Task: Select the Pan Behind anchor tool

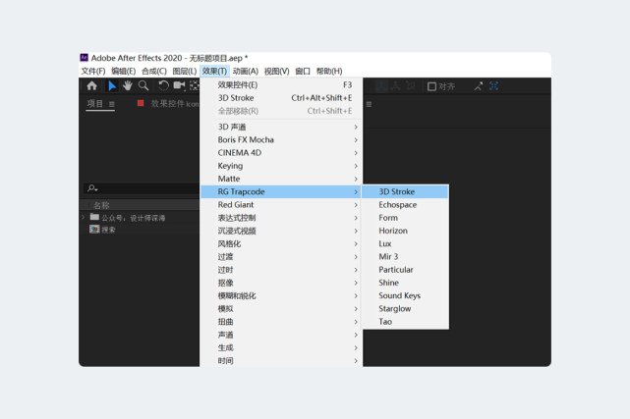Action: [x=194, y=85]
